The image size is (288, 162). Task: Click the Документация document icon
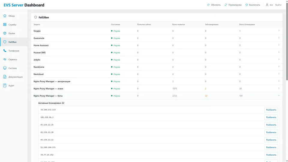pyautogui.click(x=5, y=77)
